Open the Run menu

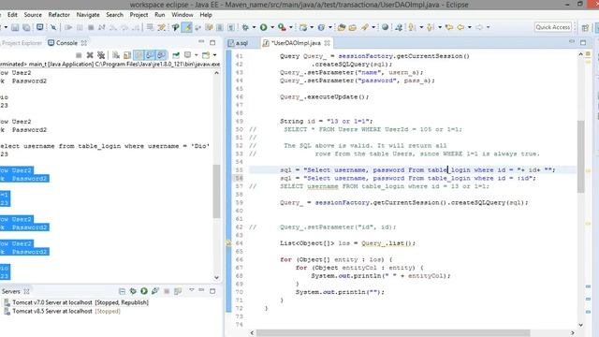click(160, 15)
